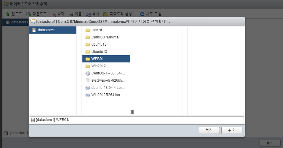The height and width of the screenshot is (148, 283).
Task: Click the Cancel (취소) button
Action: (x=232, y=130)
